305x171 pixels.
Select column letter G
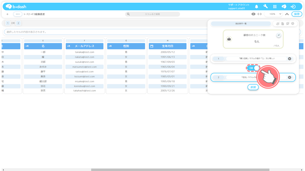(126, 41)
